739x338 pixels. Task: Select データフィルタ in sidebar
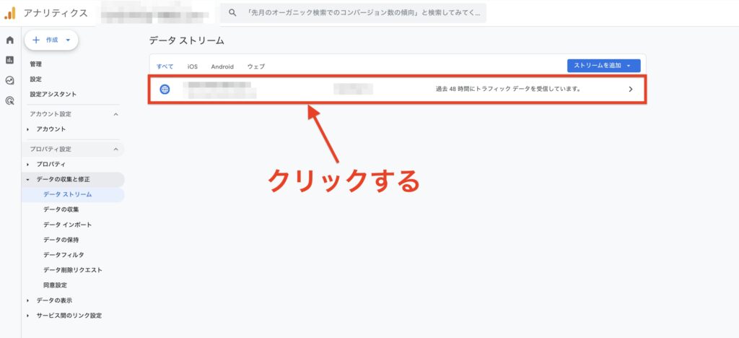64,255
